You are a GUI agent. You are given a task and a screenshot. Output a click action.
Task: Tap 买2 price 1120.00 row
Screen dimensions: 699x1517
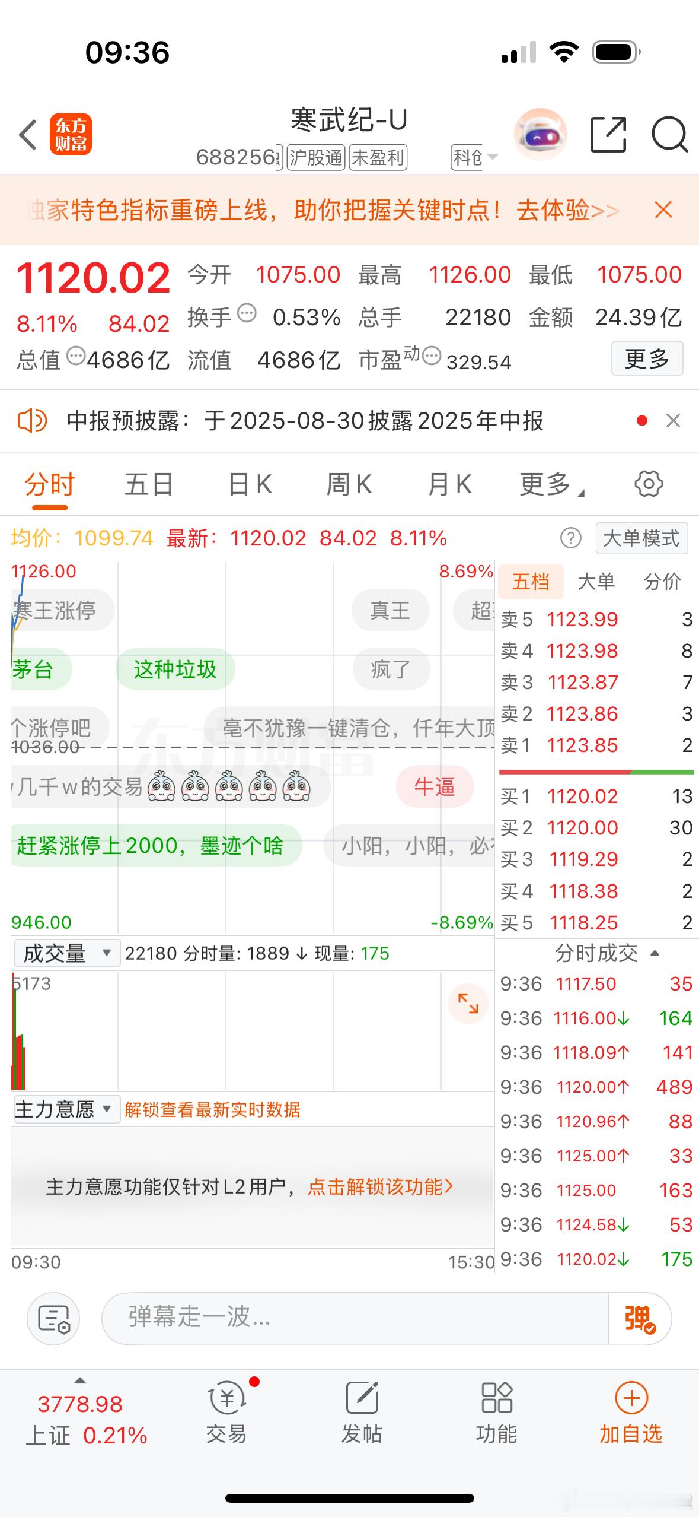596,827
